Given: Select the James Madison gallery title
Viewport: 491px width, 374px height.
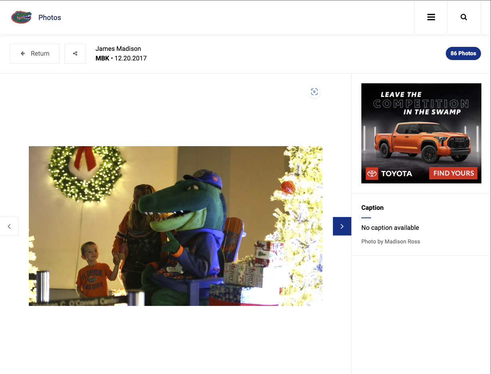Looking at the screenshot, I should 118,49.
